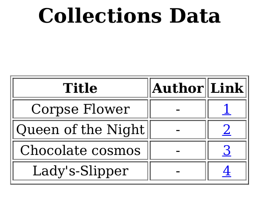Select the Corpse Flower title cell
The width and height of the screenshot is (260, 198).
point(80,109)
